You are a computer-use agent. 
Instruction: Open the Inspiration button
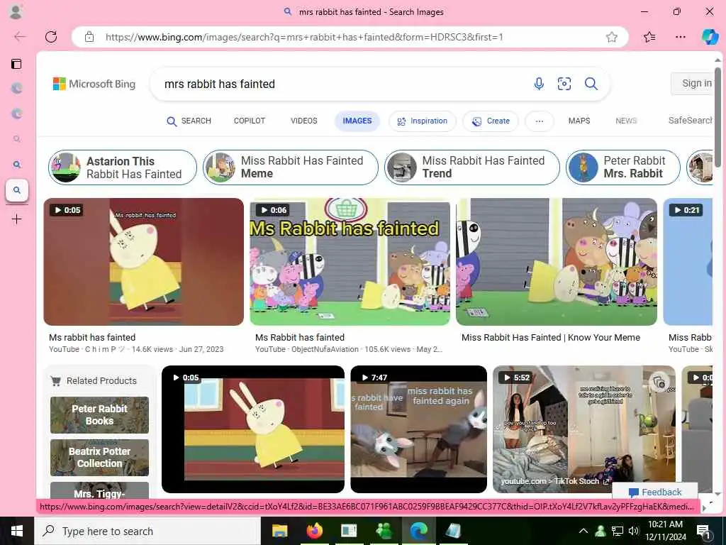[x=423, y=121]
